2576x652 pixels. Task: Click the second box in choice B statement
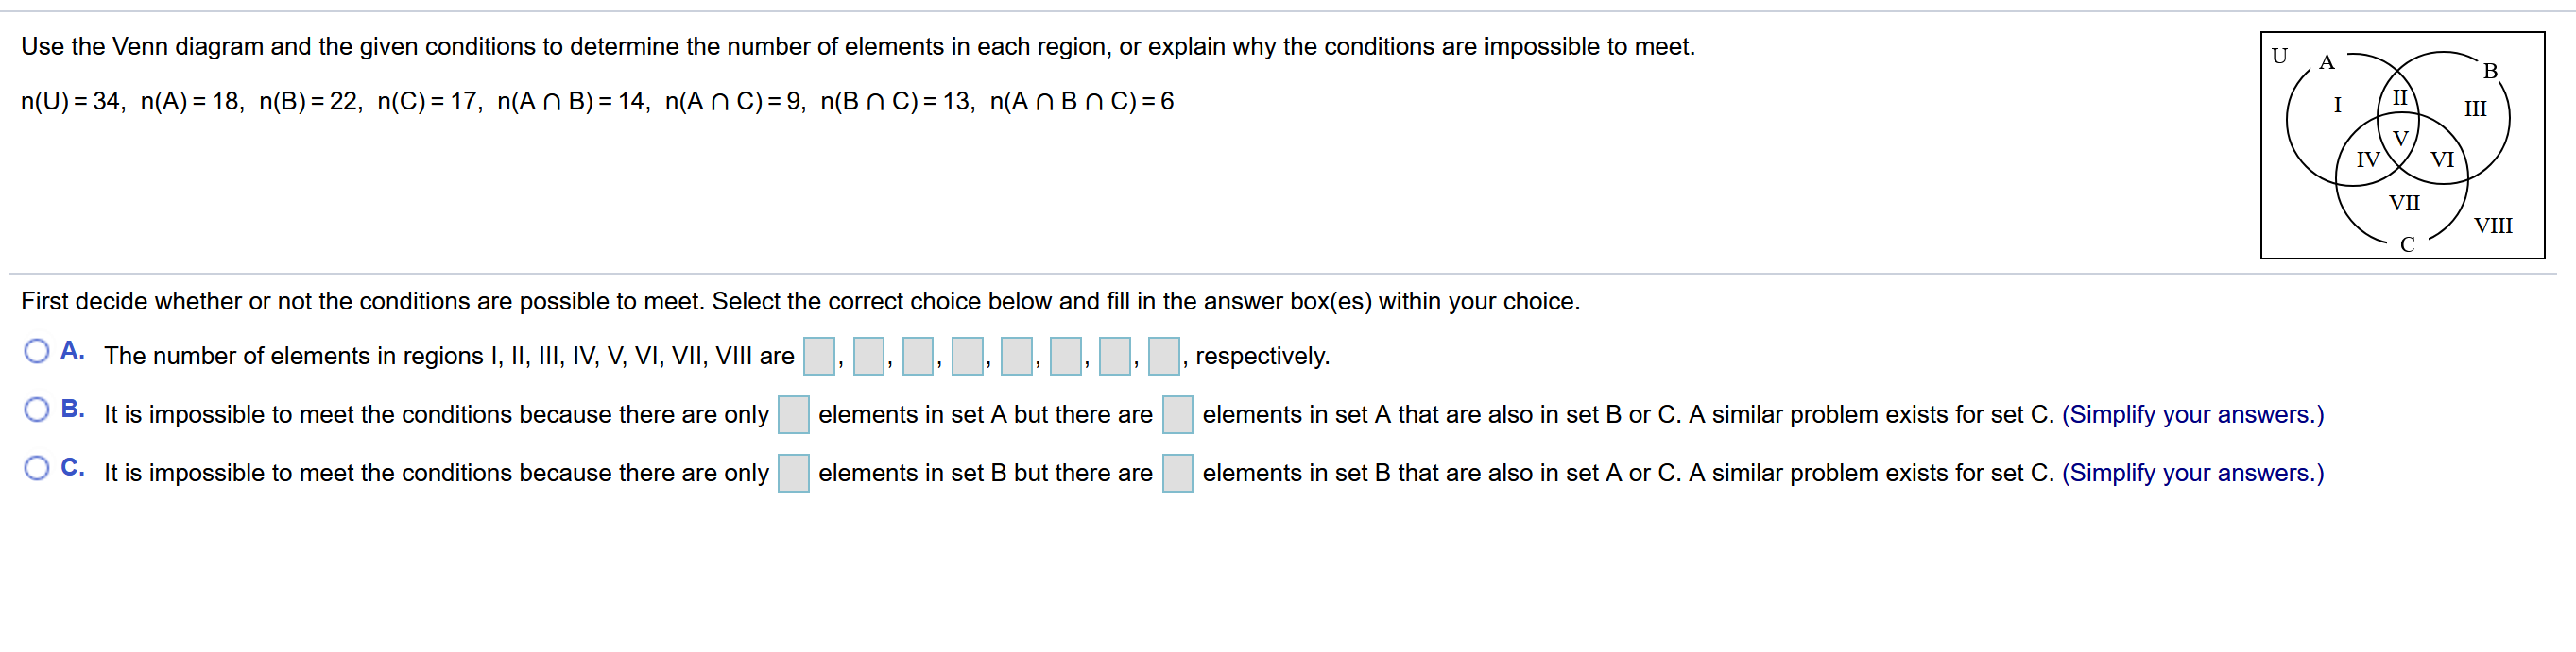1177,413
